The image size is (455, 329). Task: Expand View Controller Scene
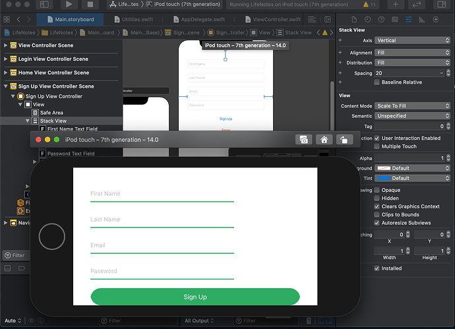(x=5, y=45)
